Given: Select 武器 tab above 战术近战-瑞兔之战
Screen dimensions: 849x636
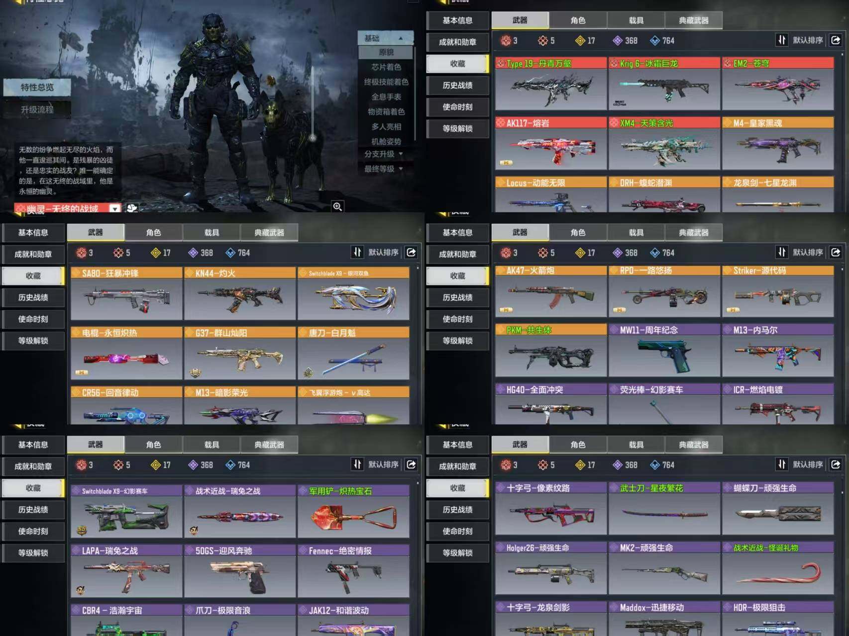Looking at the screenshot, I should 96,445.
